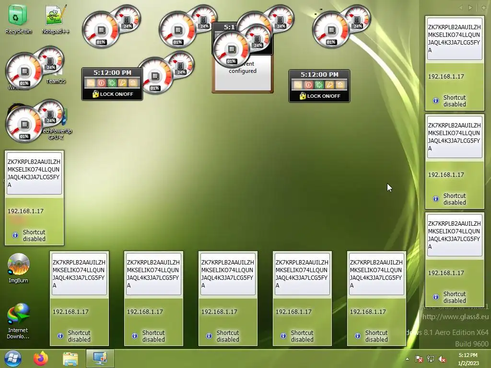Viewport: 491px width, 368px height.
Task: Click the 5:12:00 PM clock in the left control gadget
Action: tap(112, 73)
